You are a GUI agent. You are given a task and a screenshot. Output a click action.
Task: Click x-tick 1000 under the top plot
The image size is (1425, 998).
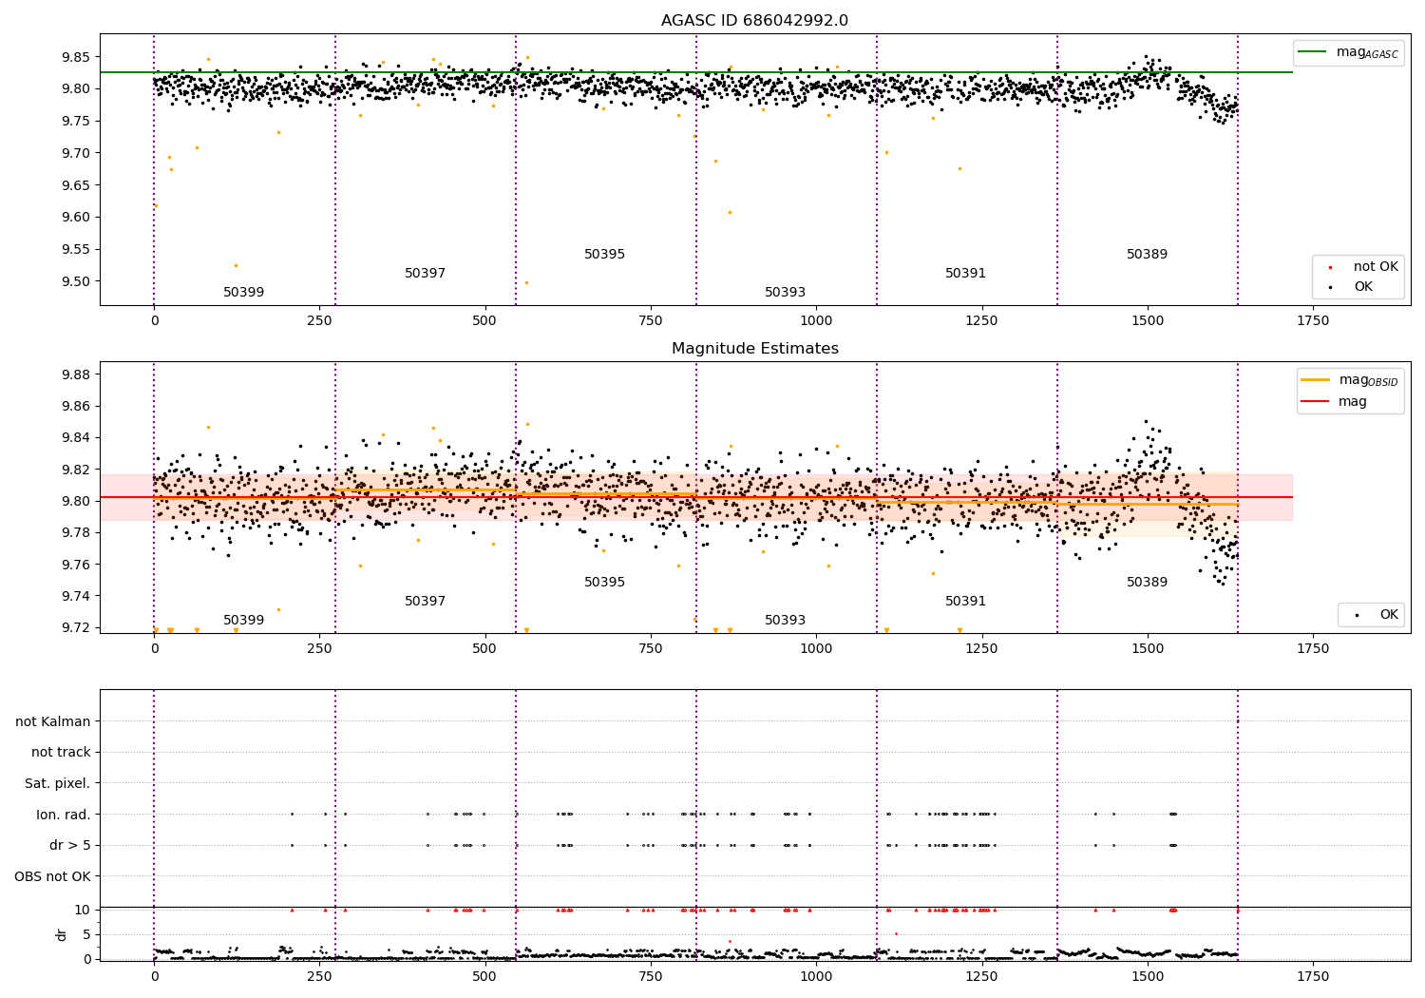[816, 321]
